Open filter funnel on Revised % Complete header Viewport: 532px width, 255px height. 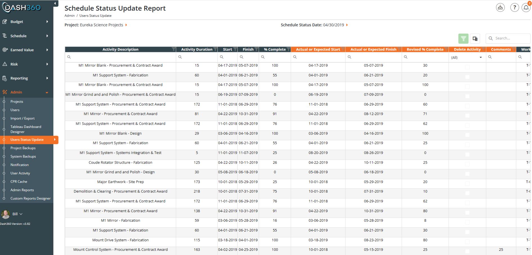point(446,49)
